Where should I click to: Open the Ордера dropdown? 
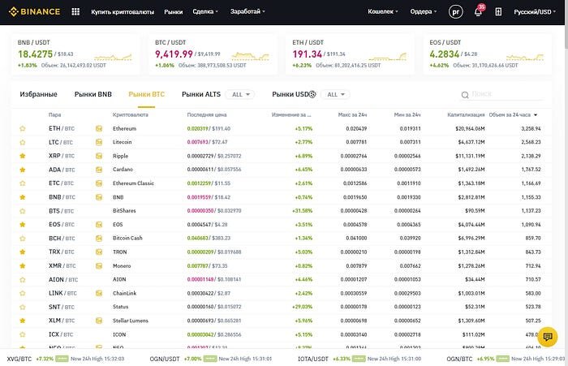pos(423,11)
